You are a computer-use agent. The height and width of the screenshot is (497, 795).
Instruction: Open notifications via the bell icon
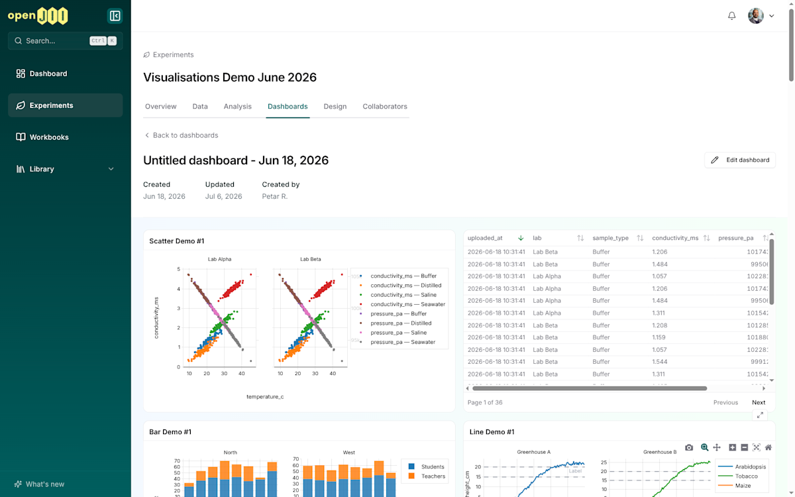[731, 16]
